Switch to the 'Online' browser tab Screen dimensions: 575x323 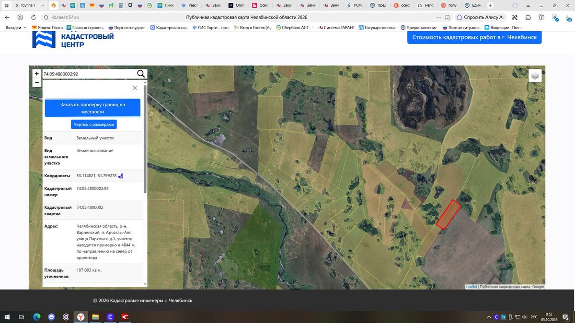click(237, 5)
